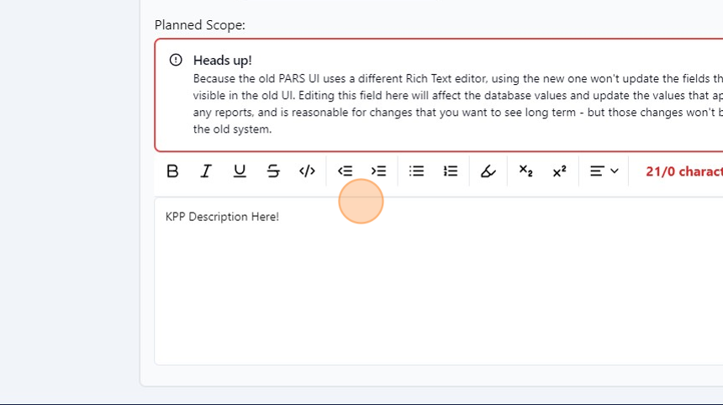Toggle subscript formatting

tap(525, 171)
